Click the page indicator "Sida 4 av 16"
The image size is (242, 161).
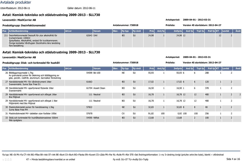(233, 159)
